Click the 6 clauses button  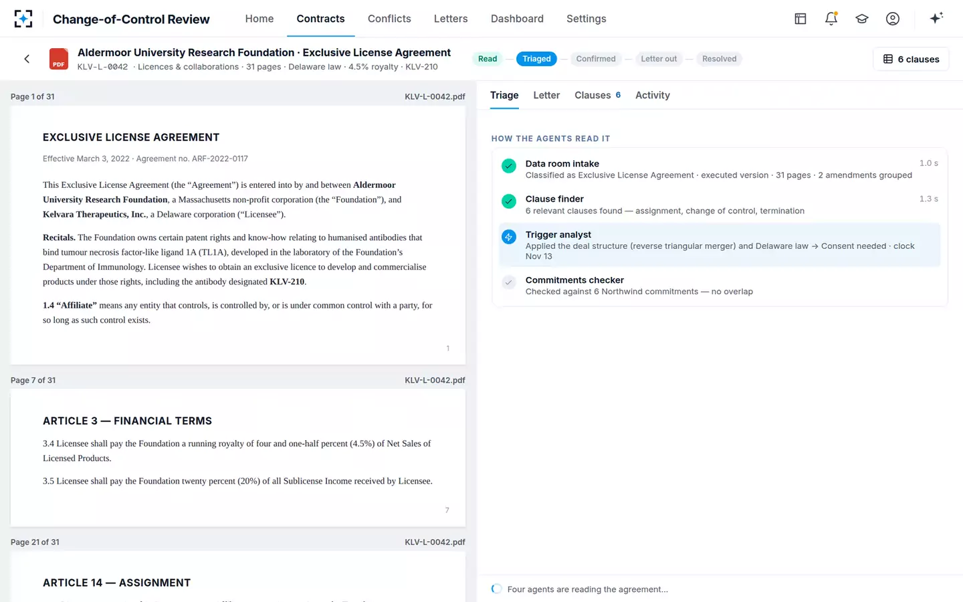pos(911,59)
